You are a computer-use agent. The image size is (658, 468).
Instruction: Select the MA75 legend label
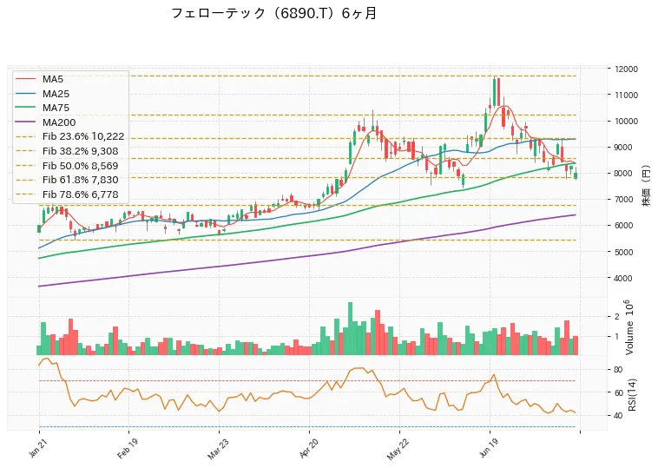click(x=56, y=108)
